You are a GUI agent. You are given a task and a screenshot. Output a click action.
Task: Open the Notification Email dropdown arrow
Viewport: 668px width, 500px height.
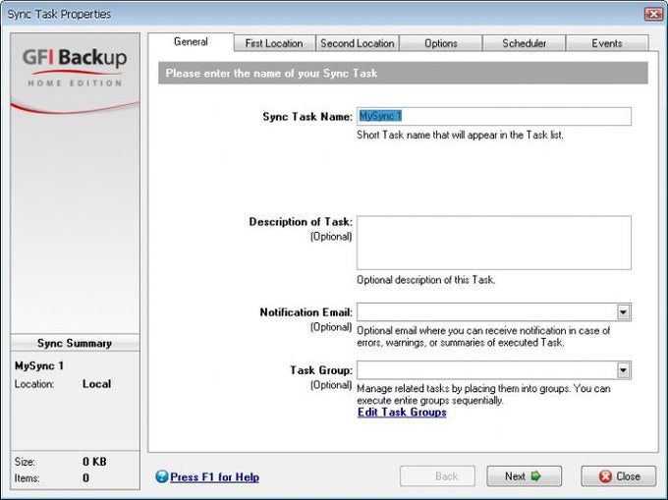coord(623,312)
